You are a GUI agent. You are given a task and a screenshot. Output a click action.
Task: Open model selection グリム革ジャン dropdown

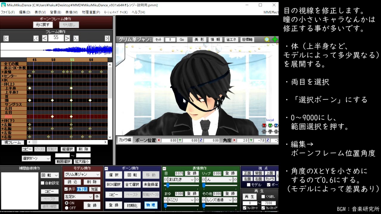[x=82, y=174]
